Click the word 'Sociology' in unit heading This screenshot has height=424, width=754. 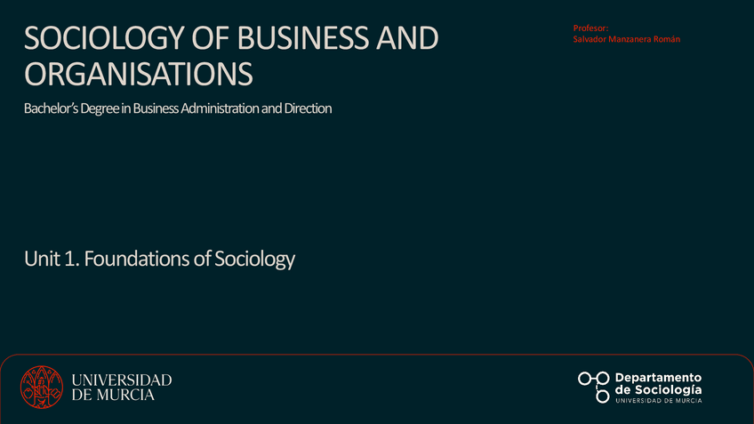pyautogui.click(x=256, y=260)
